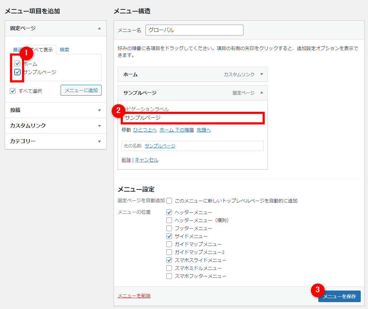Click in the メニュー名 text field
The width and height of the screenshot is (368, 309).
[x=194, y=30]
